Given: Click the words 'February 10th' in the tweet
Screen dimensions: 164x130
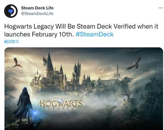Looking at the screenshot, I should click(x=53, y=34).
